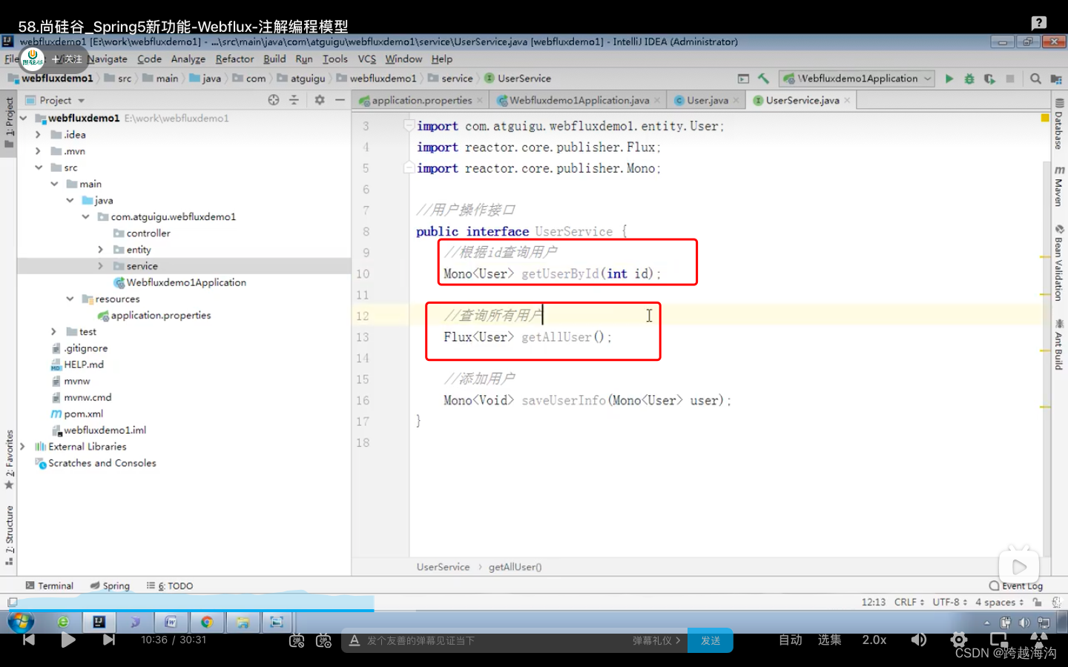Run with coverage shield icon
This screenshot has width=1068, height=667.
point(989,79)
